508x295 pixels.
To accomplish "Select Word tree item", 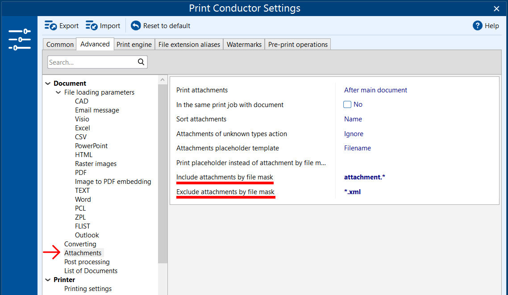I will point(83,199).
